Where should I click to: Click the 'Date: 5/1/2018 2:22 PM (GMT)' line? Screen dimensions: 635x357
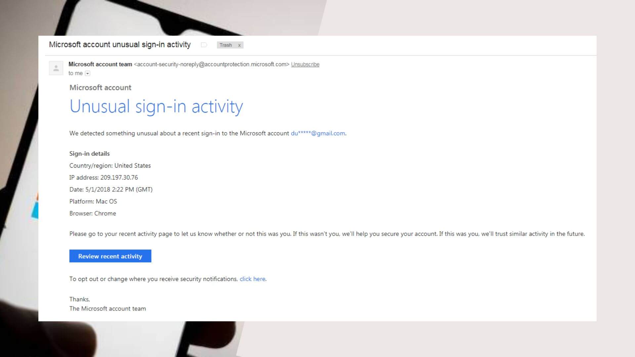(x=111, y=189)
